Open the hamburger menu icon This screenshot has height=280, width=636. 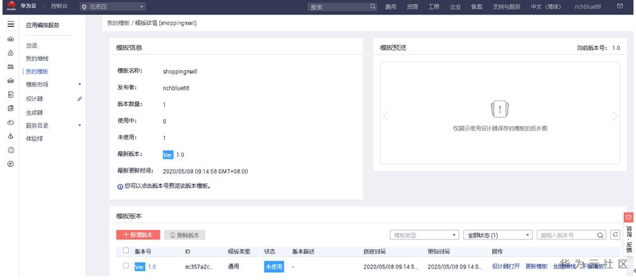tap(11, 25)
